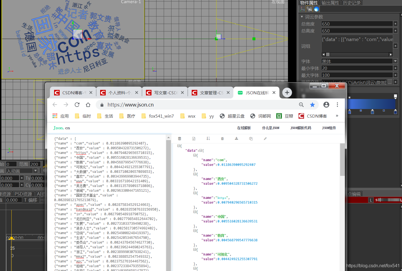
Task: Toggle the keyframe button beside 最大字体
Action: [x=396, y=75]
